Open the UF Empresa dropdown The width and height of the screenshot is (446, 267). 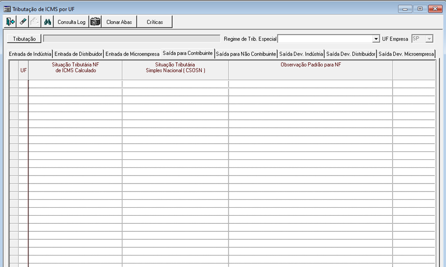[429, 39]
